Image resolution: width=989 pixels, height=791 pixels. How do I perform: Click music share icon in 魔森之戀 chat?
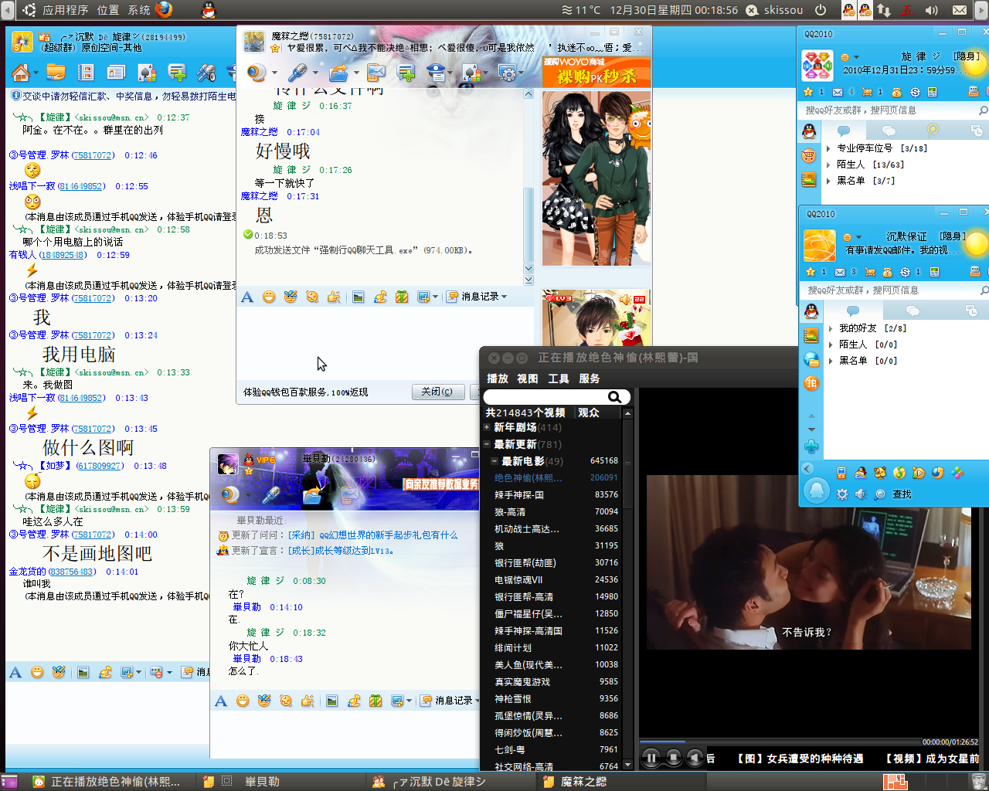[x=380, y=297]
